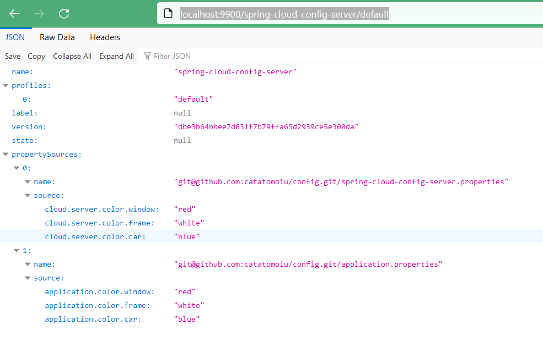Click "red" value of application.color.window
This screenshot has height=347, width=543.
point(185,292)
